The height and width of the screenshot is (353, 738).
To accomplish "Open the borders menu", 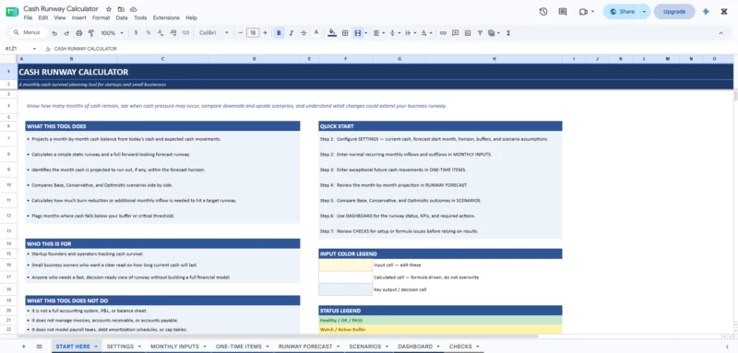I will coord(345,33).
